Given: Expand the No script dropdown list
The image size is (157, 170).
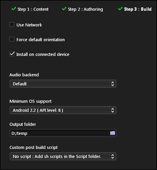Looking at the screenshot, I should click(x=63, y=156).
